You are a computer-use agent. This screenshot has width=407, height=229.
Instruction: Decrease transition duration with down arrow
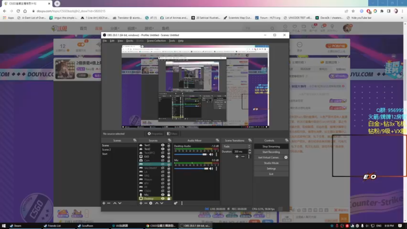pos(250,153)
